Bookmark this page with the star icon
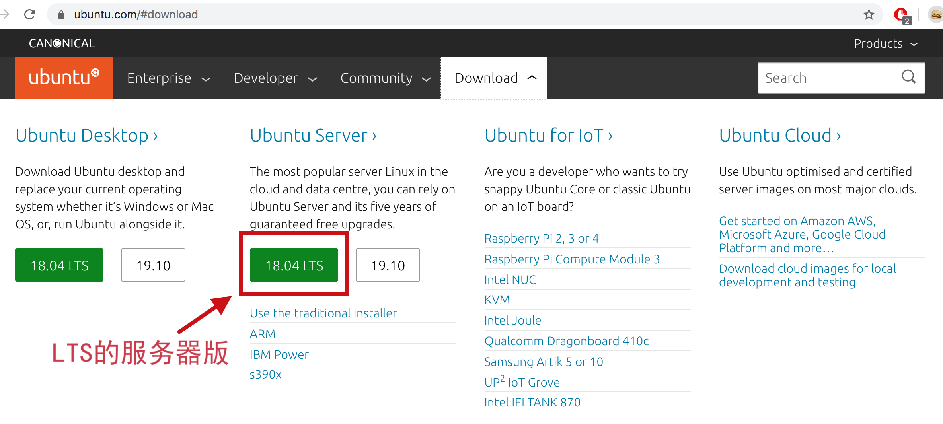This screenshot has height=424, width=943. click(869, 15)
